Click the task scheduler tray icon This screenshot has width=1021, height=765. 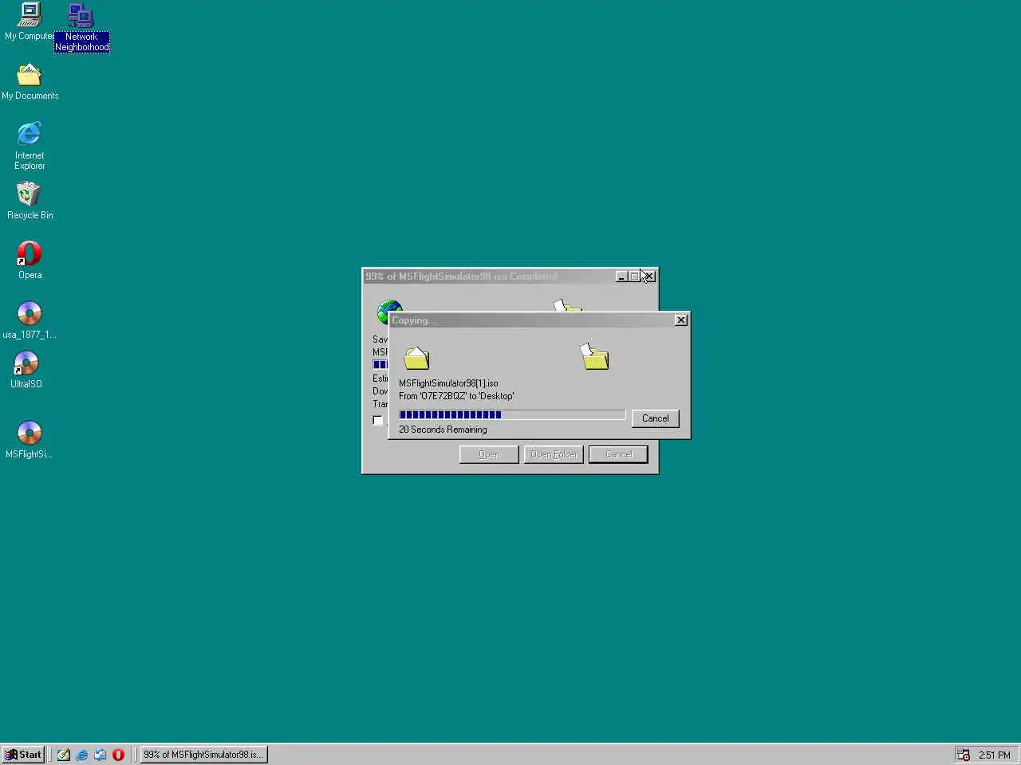pos(964,755)
